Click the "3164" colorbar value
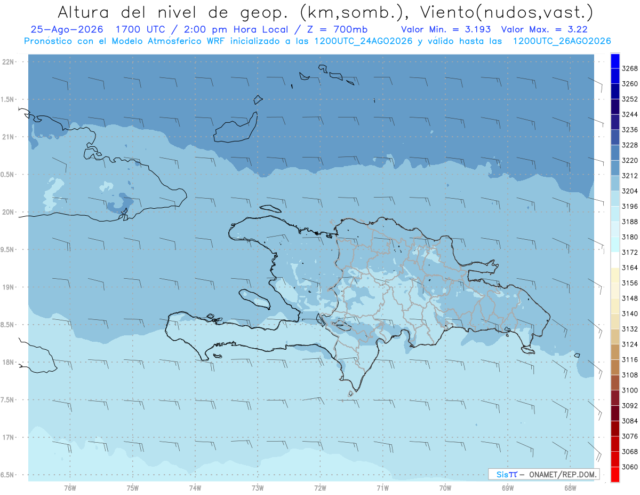This screenshot has height=495, width=640. [x=630, y=268]
